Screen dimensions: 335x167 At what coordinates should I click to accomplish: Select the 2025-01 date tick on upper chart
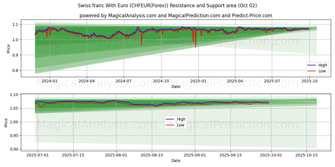point(198,81)
